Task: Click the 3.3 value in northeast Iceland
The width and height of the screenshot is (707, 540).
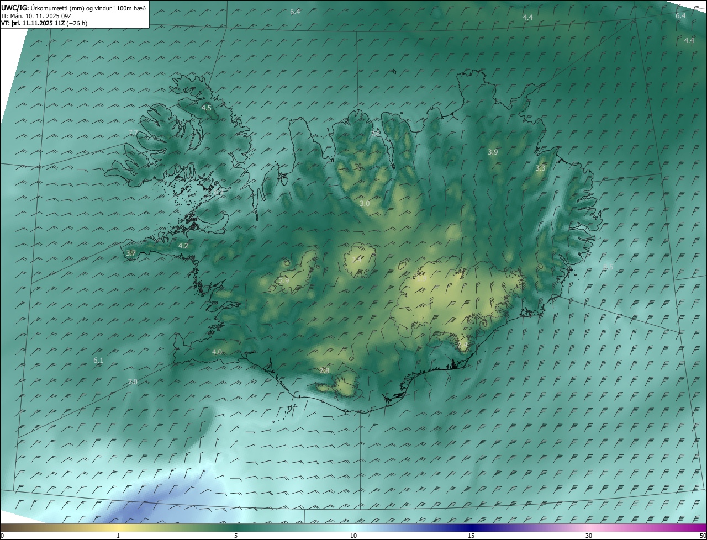Action: point(540,168)
